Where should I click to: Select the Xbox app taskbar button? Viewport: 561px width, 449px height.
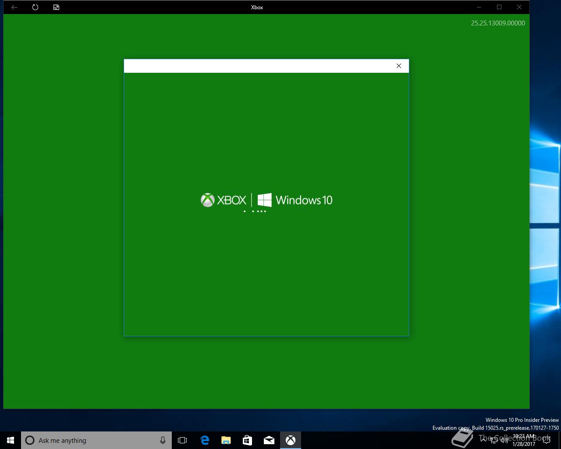[291, 440]
